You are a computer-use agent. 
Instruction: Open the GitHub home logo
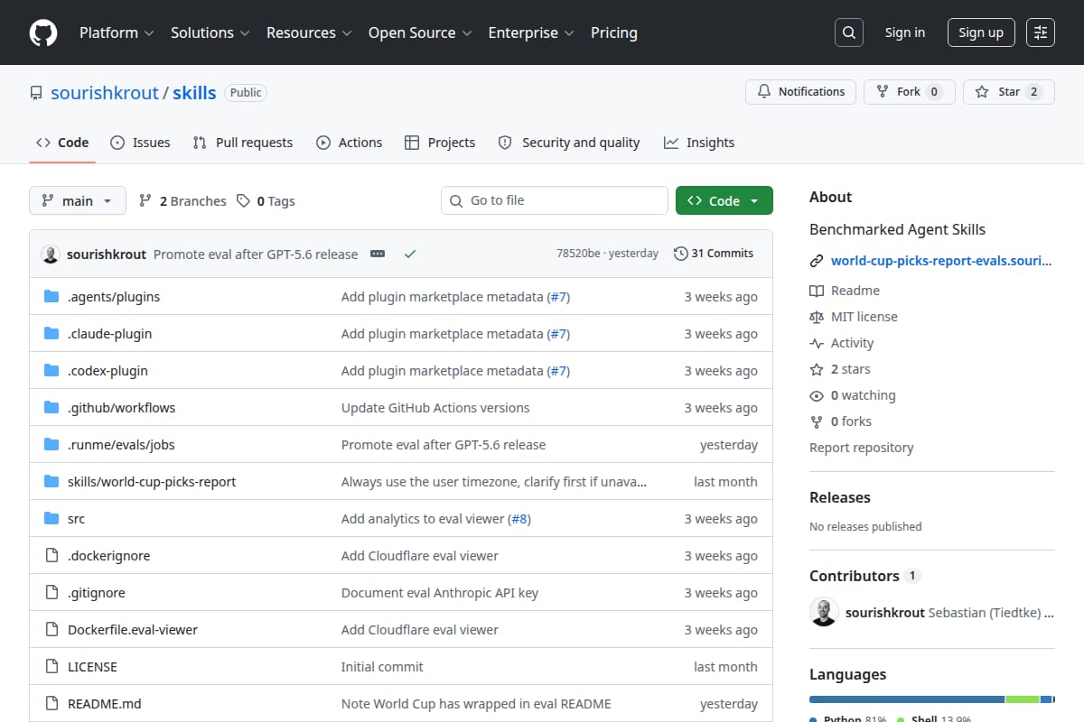click(x=43, y=32)
